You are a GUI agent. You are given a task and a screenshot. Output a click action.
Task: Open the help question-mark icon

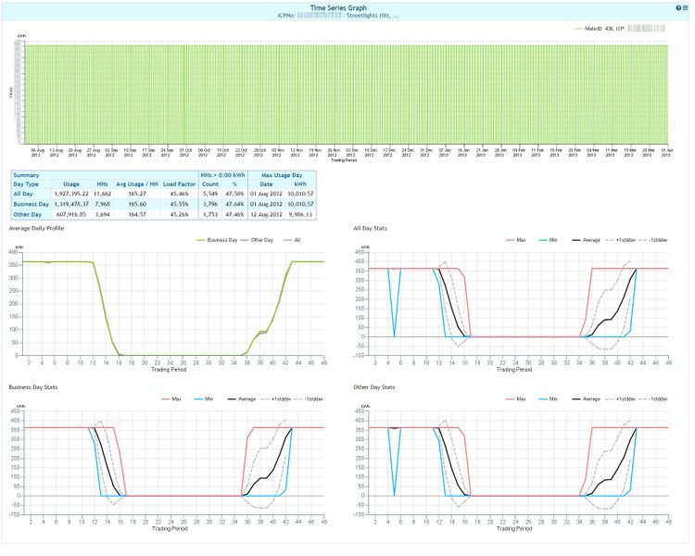[x=678, y=8]
